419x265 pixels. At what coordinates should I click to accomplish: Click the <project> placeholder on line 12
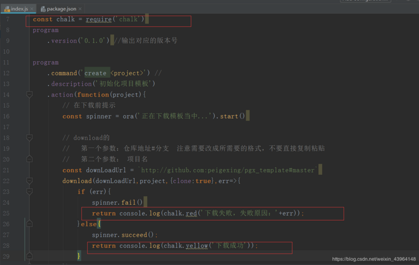pos(127,73)
